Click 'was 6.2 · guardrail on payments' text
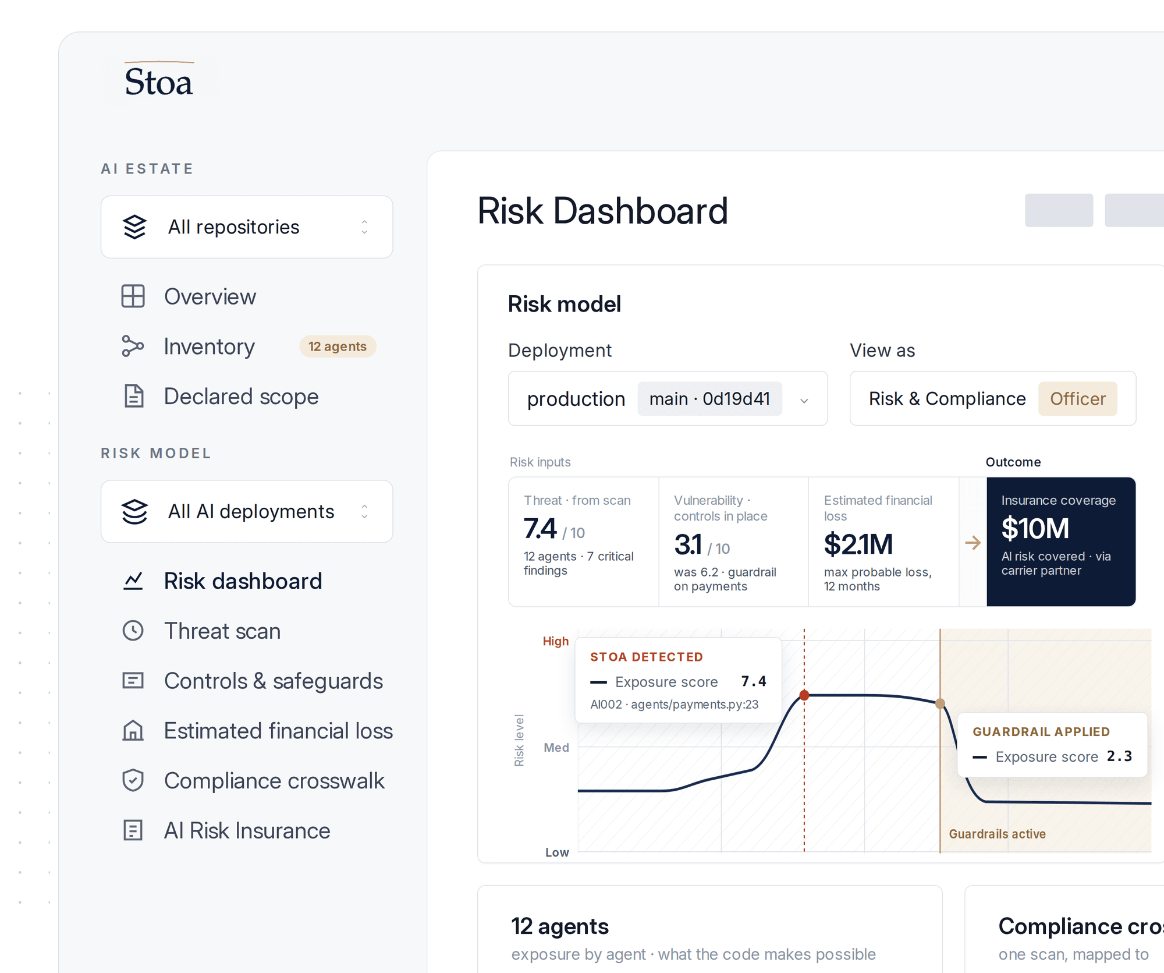Screen dimensions: 1164x973 pyautogui.click(x=725, y=579)
